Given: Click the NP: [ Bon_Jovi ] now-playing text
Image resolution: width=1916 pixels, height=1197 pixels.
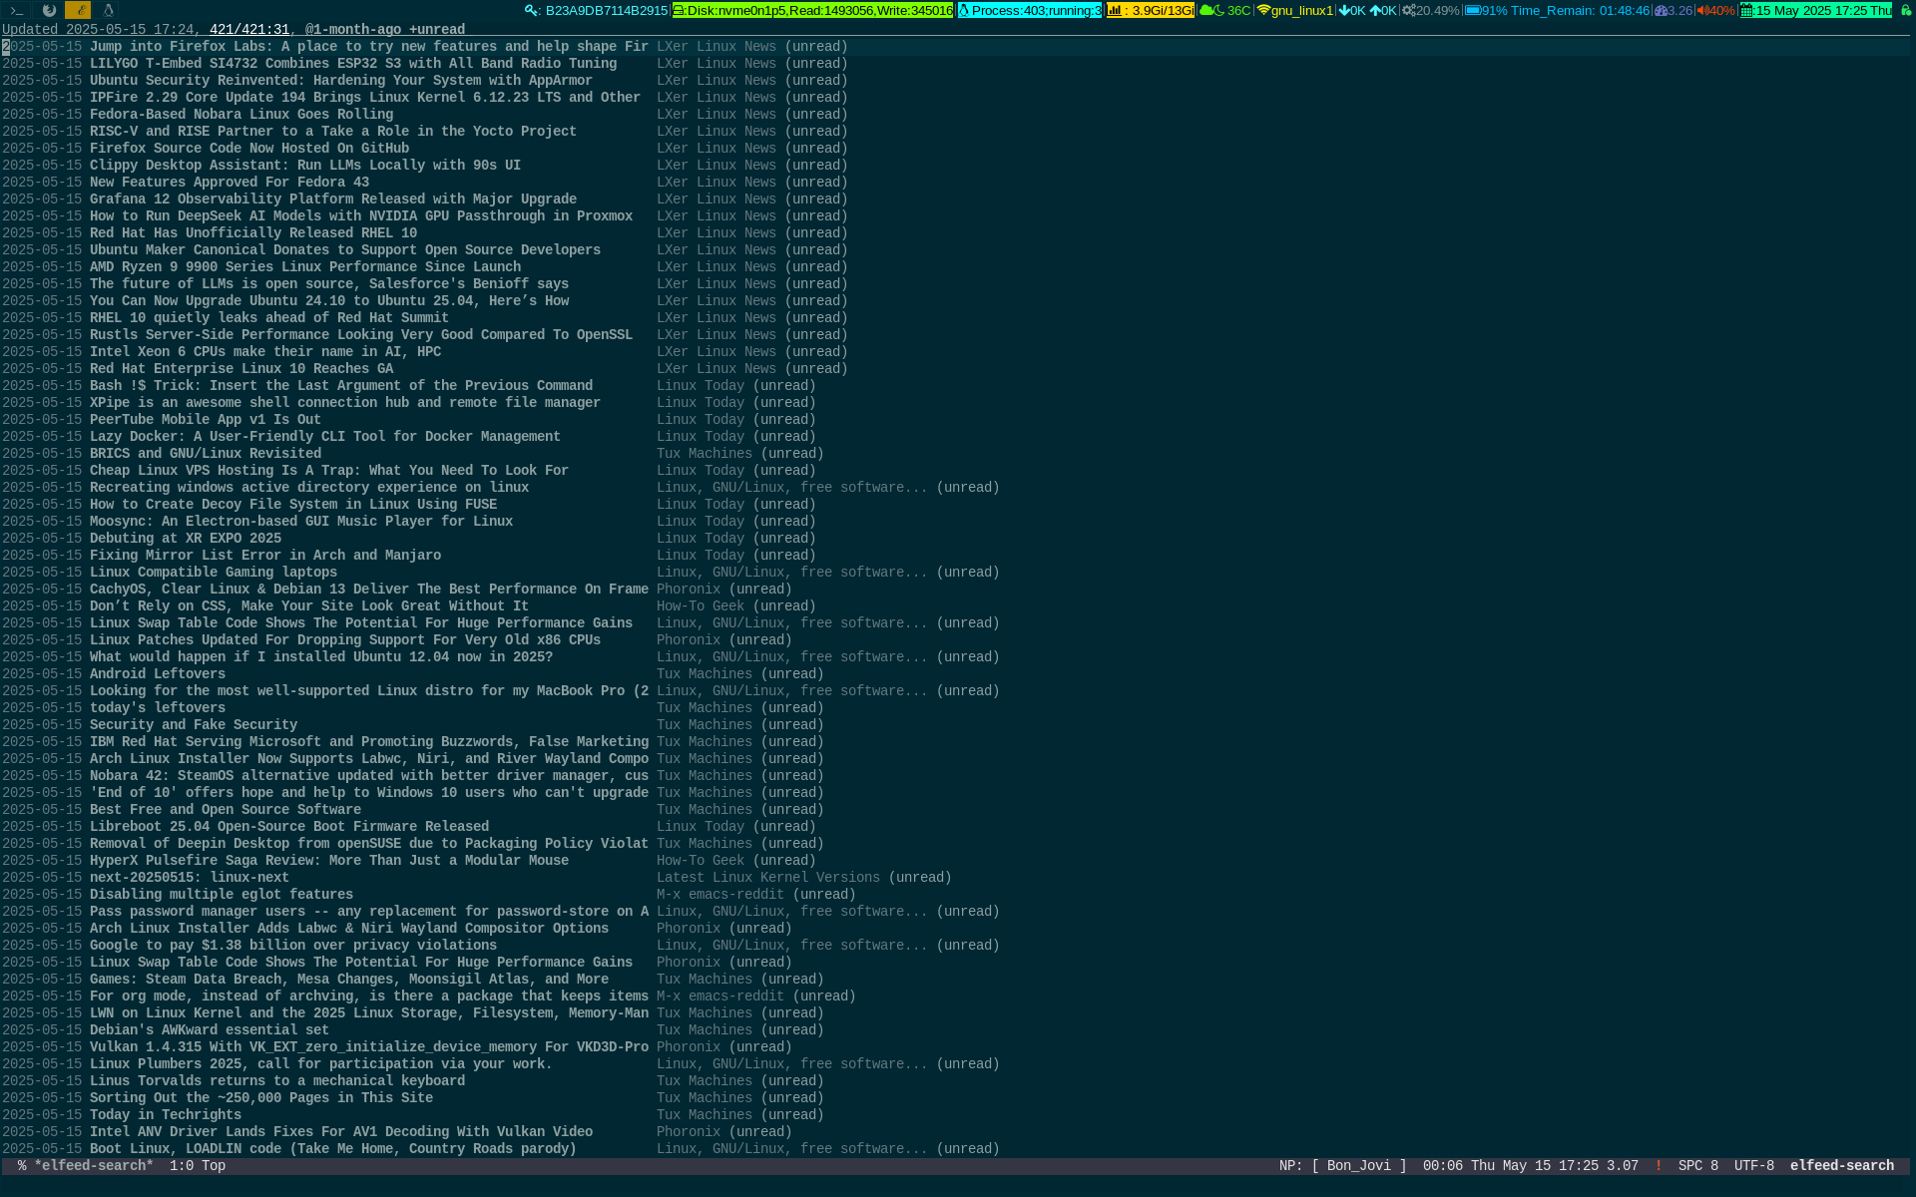Looking at the screenshot, I should [1343, 1166].
